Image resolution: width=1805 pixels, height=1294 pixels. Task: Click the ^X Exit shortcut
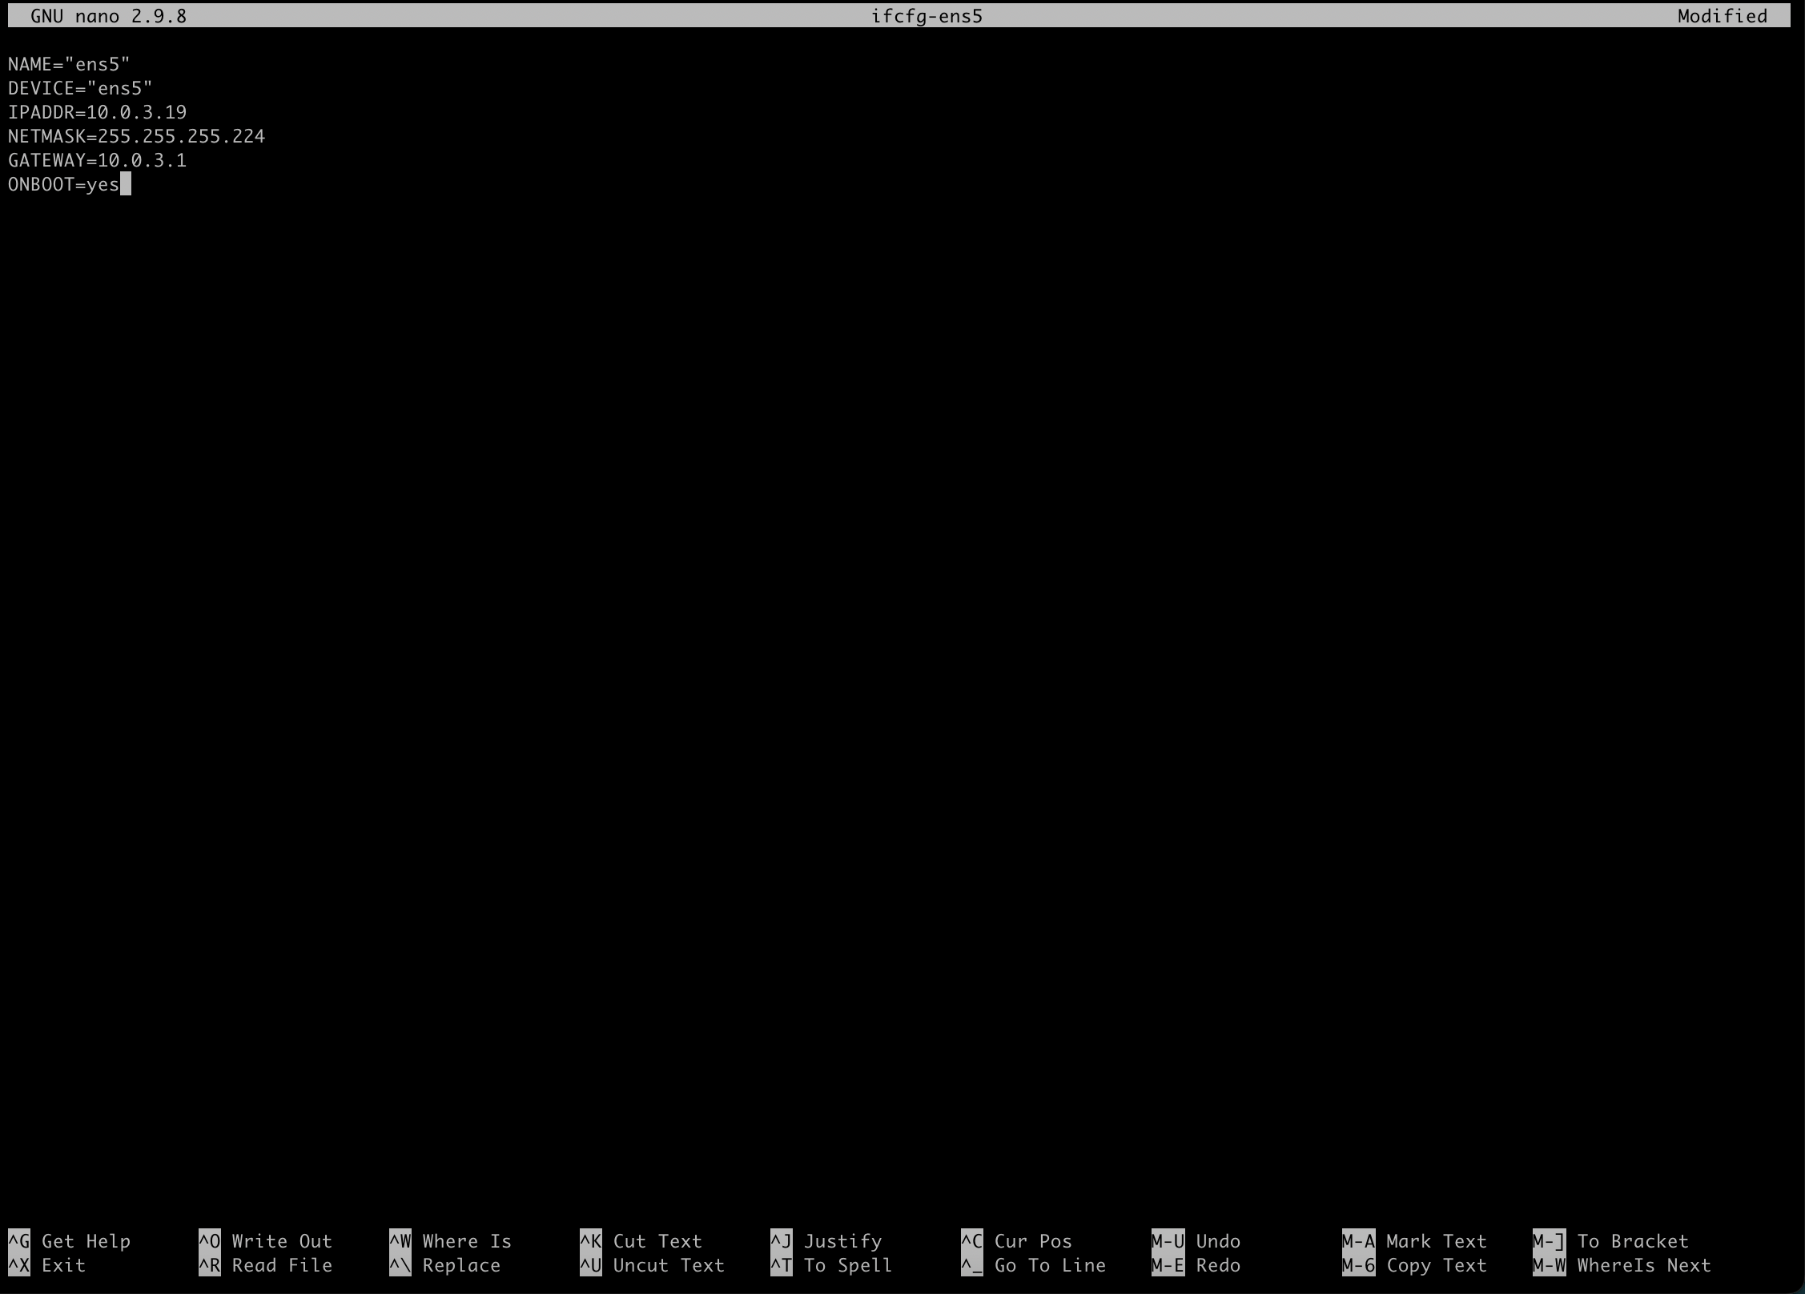click(x=46, y=1265)
